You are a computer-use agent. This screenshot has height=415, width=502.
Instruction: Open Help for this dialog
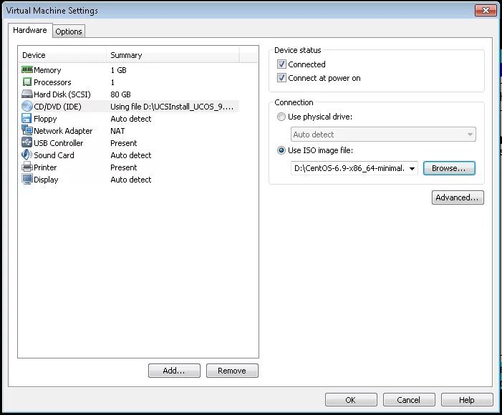click(x=467, y=400)
